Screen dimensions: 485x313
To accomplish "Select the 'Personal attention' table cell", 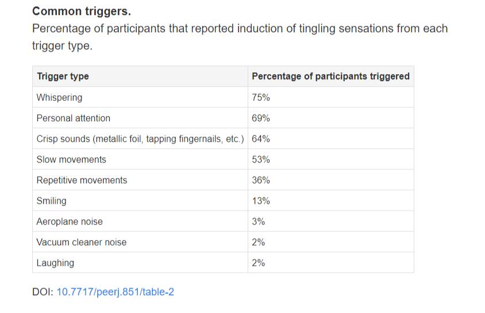I will 73,118.
